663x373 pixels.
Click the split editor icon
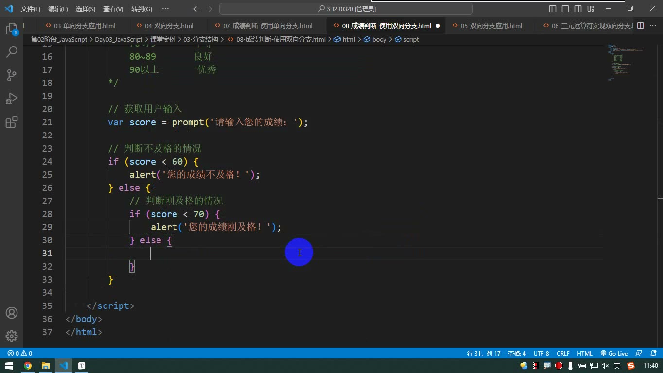641,26
